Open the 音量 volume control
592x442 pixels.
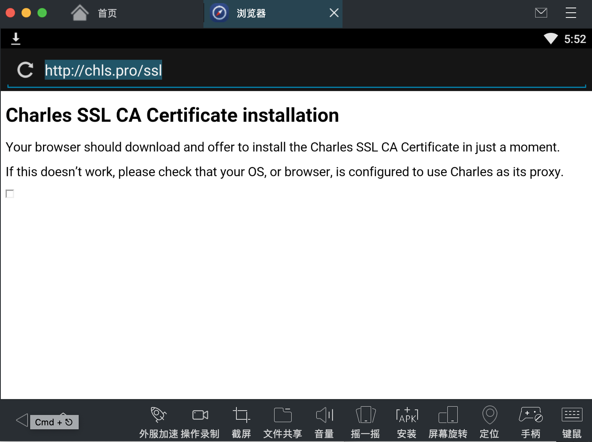click(x=324, y=423)
